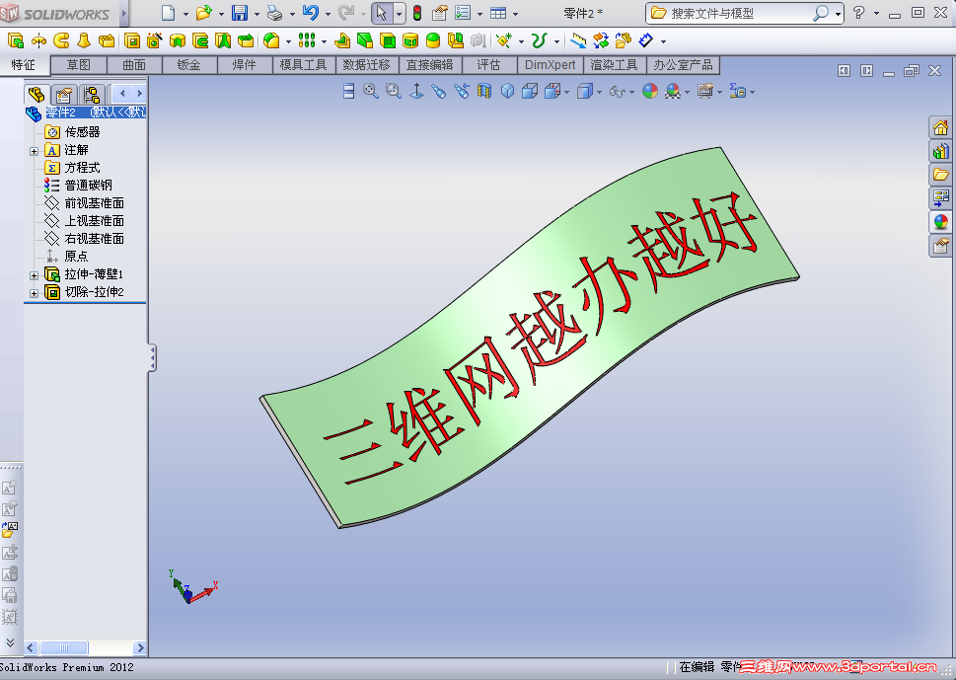Select the 模具工具 tab

[304, 65]
